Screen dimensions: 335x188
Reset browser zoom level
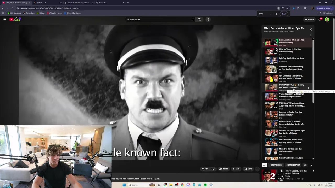tap(284, 14)
